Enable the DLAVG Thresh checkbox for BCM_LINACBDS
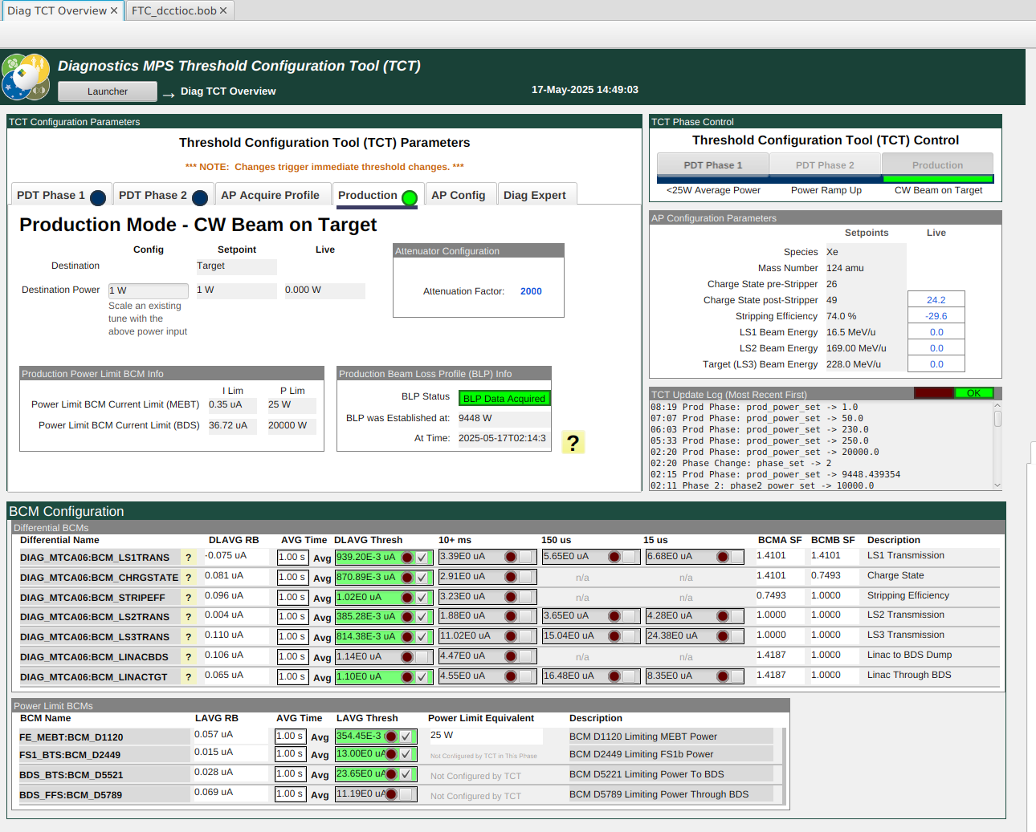1036x832 pixels. point(422,657)
